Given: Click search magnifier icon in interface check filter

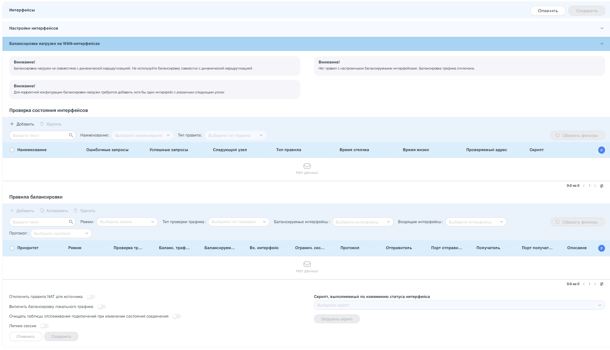Looking at the screenshot, I should pyautogui.click(x=71, y=135).
